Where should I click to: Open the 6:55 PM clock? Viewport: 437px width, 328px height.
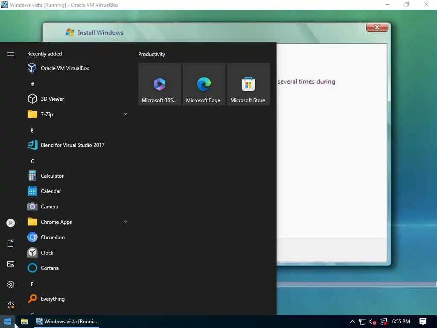click(401, 322)
